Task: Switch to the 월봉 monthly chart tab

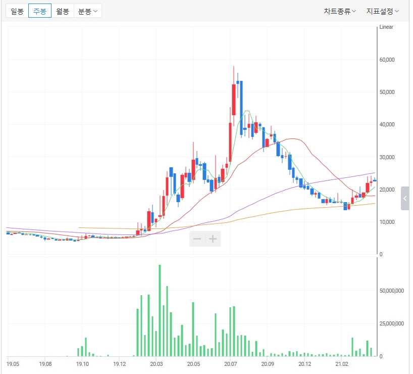Action: pos(63,11)
